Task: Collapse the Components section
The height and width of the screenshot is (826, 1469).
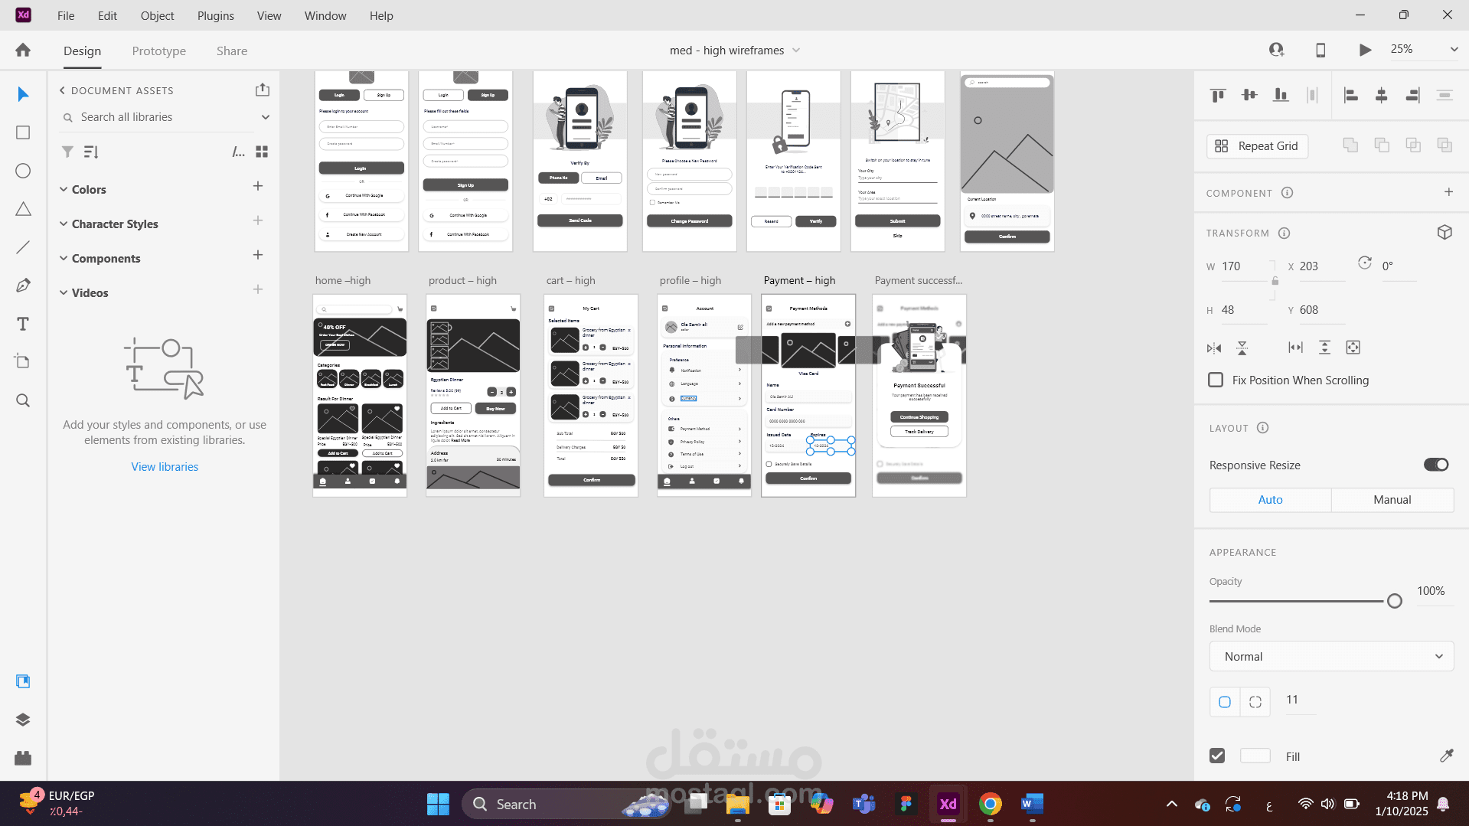Action: (64, 258)
